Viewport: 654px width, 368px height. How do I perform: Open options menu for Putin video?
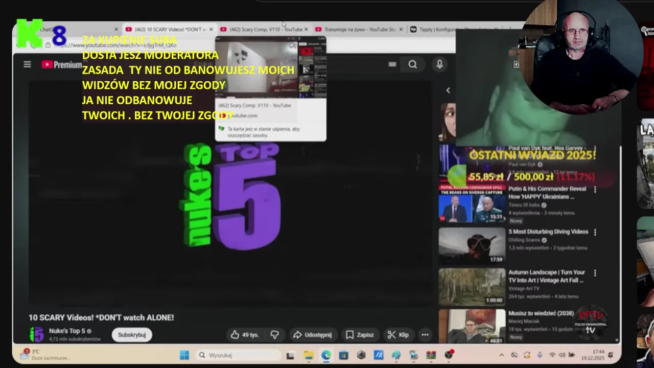coord(595,190)
